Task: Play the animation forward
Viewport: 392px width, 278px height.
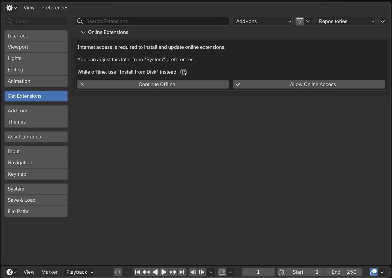Action: [x=164, y=272]
